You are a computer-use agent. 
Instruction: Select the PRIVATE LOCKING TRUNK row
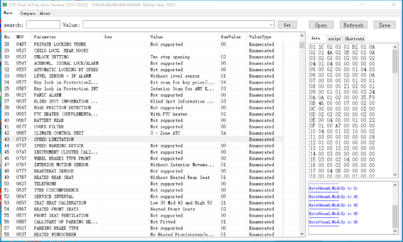(142, 44)
